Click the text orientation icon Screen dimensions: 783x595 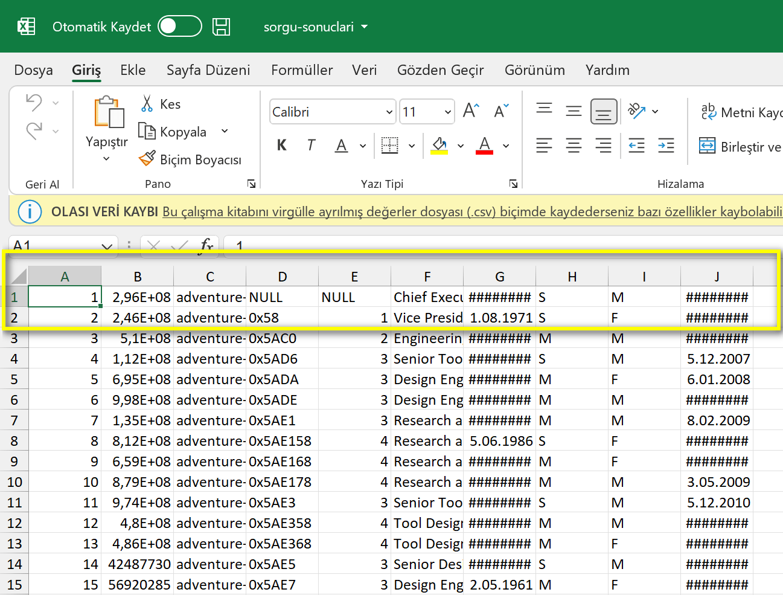637,111
